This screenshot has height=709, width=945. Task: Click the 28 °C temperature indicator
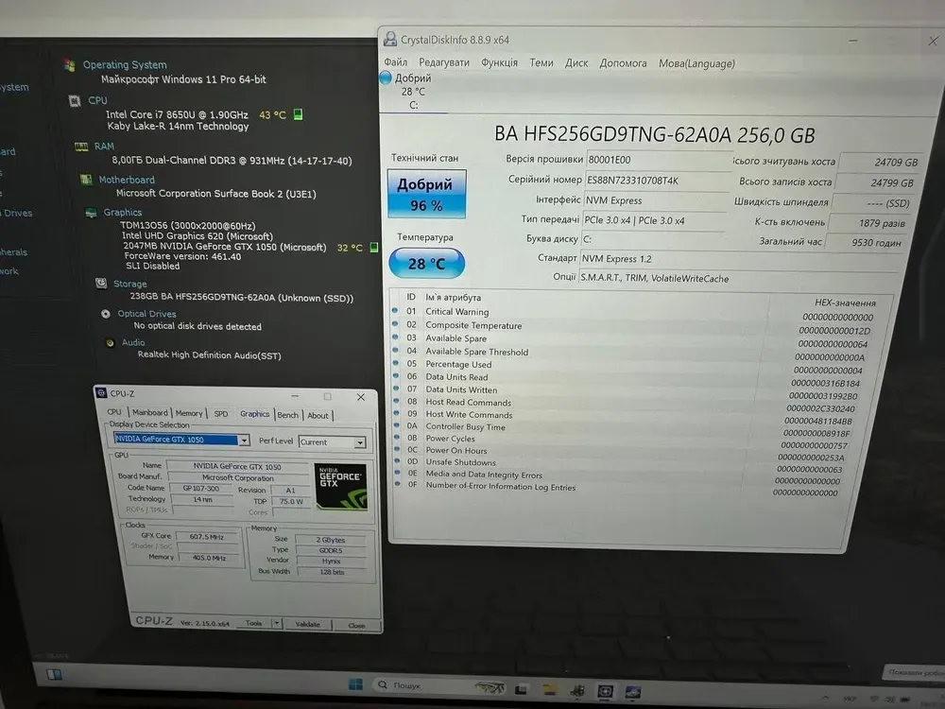pos(426,264)
